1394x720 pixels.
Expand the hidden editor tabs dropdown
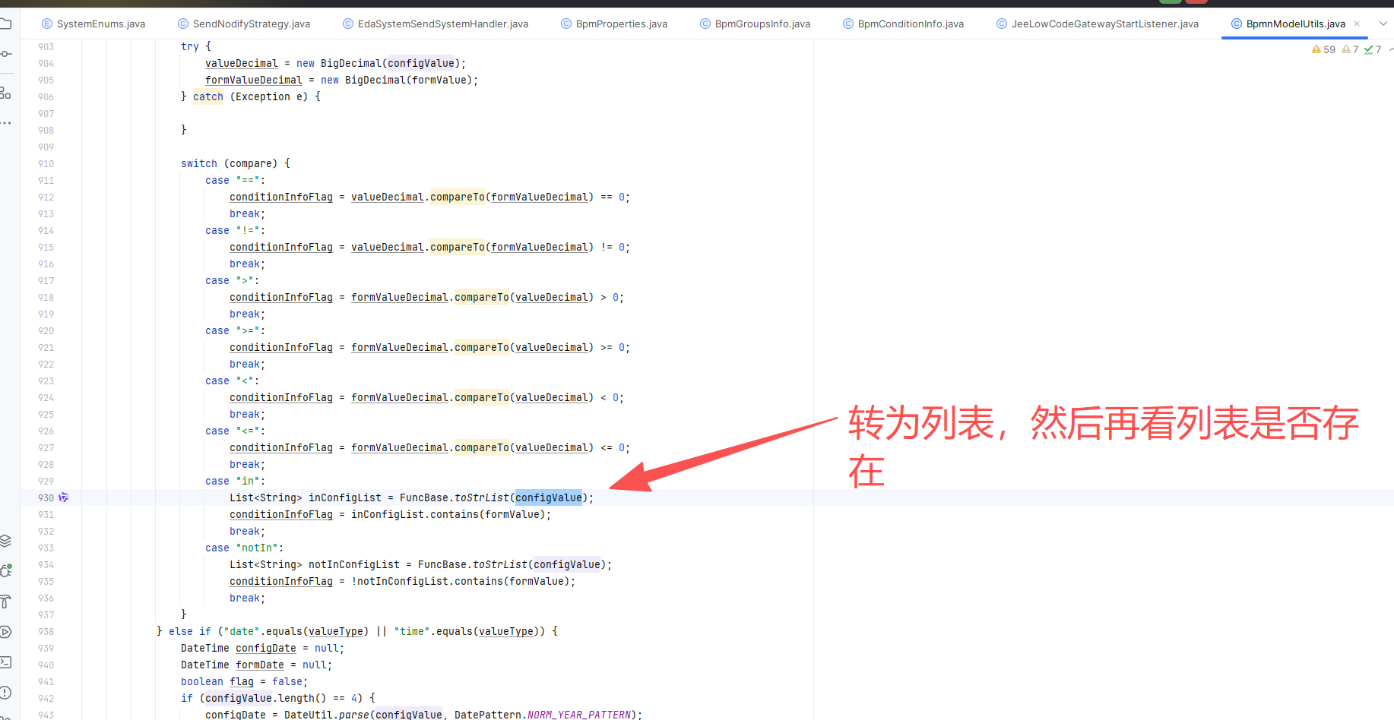[1383, 24]
